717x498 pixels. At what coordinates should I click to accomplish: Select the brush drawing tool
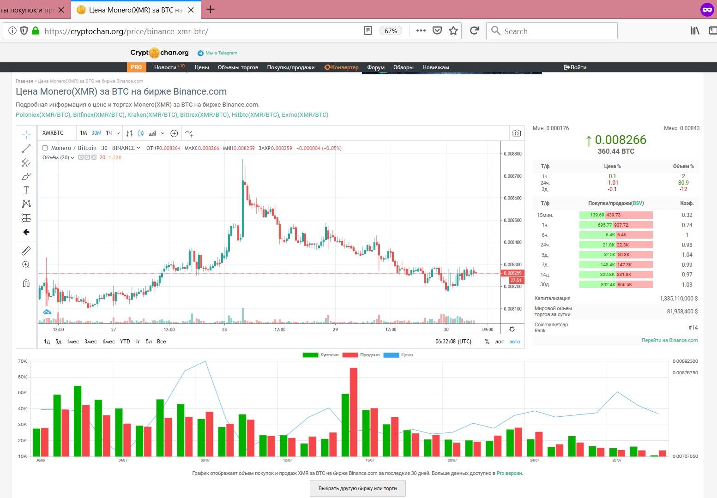tap(26, 176)
